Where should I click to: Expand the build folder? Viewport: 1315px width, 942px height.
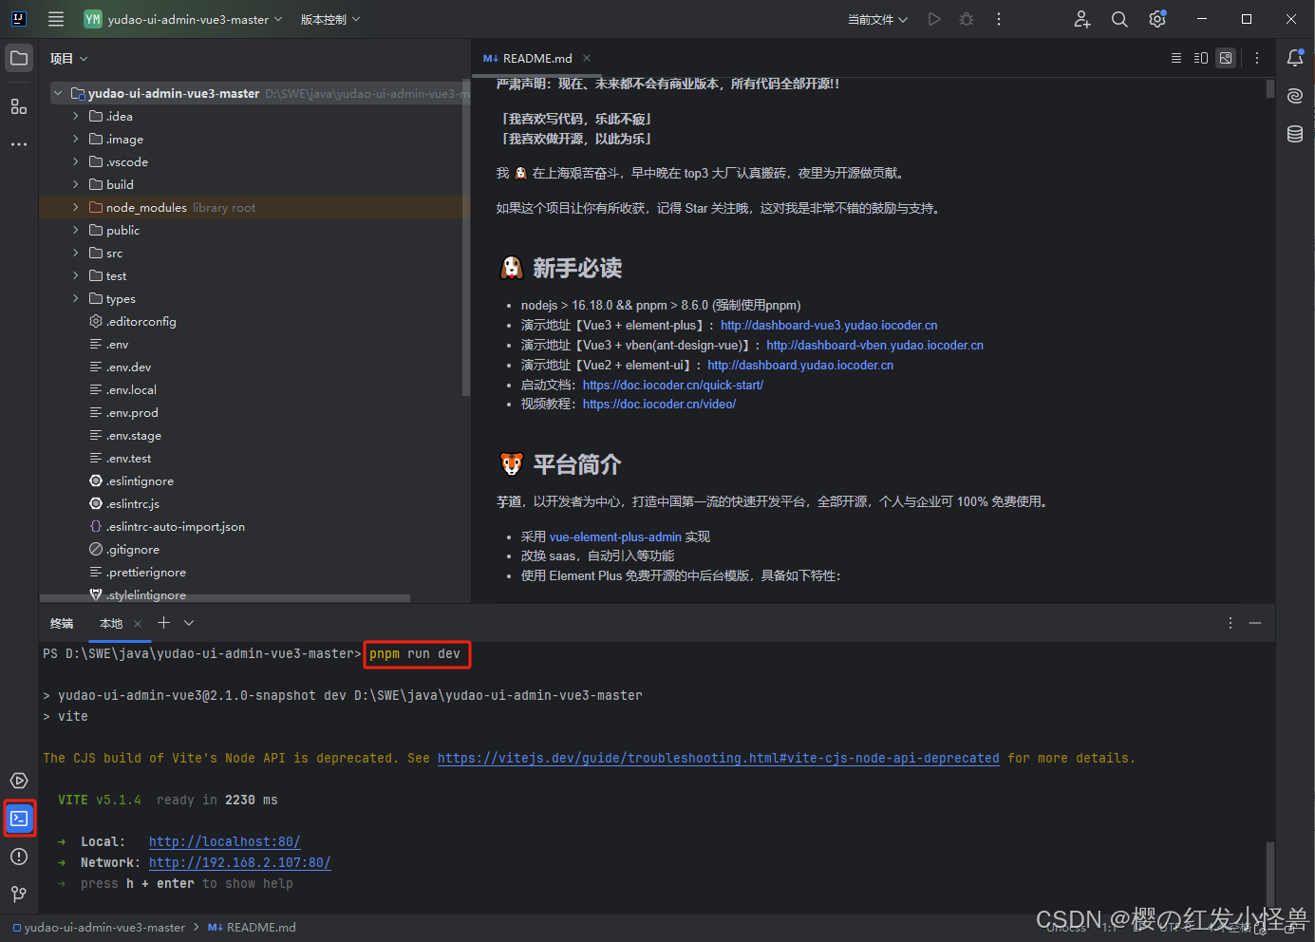click(76, 184)
